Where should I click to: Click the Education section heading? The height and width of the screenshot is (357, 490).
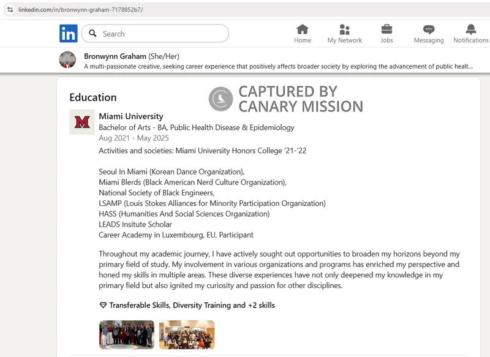pos(93,97)
